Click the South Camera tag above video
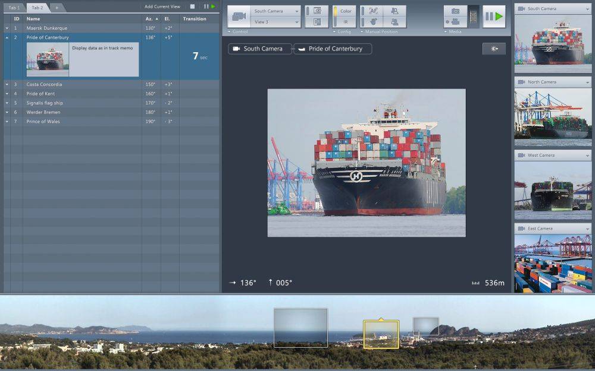Screen dimensions: 595x371 tap(260, 49)
